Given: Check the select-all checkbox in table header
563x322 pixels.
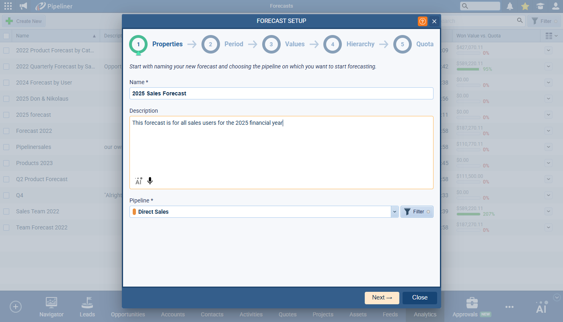Looking at the screenshot, I should click(x=6, y=36).
